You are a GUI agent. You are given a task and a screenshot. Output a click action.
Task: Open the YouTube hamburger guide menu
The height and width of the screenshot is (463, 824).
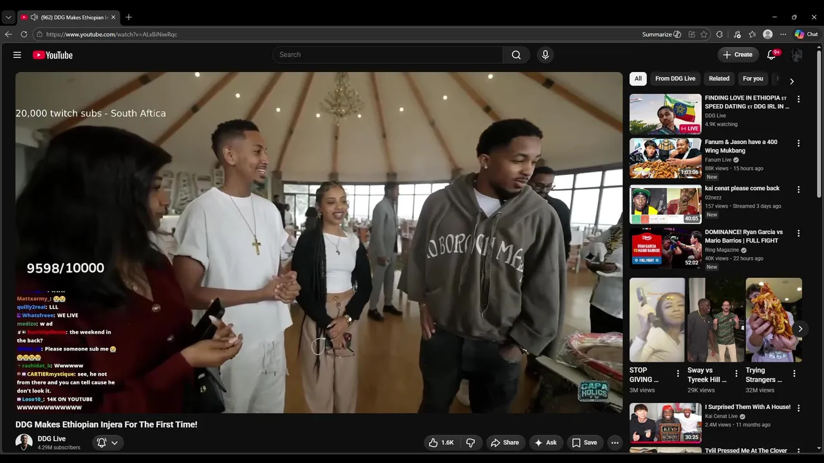(x=17, y=55)
